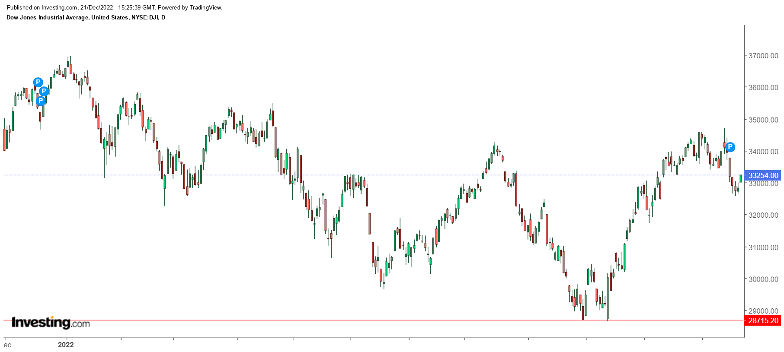The width and height of the screenshot is (784, 352).
Task: Click the P marker near December 2022
Action: point(730,147)
